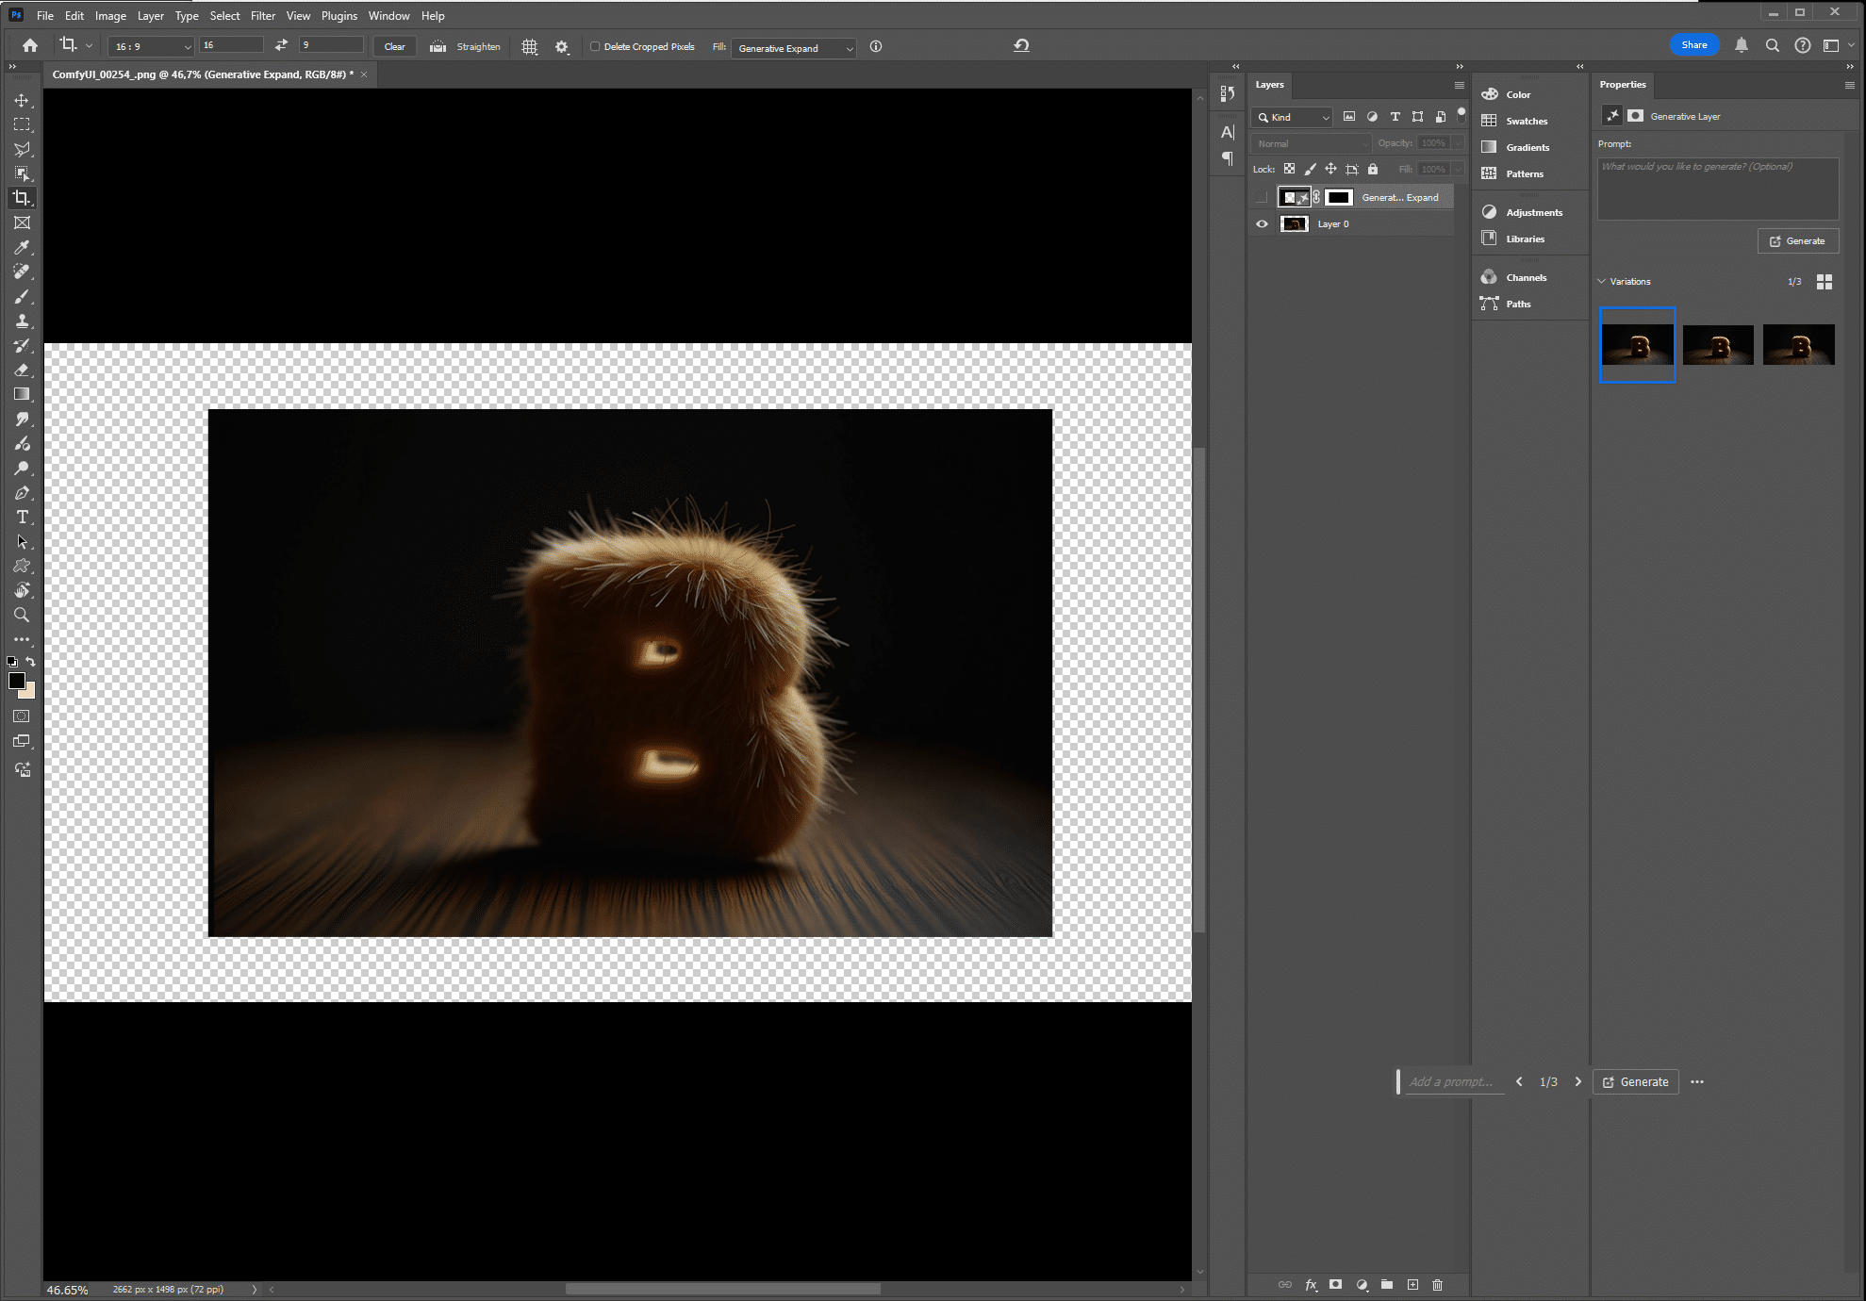Select the Zoom tool
The height and width of the screenshot is (1301, 1866).
tap(22, 614)
